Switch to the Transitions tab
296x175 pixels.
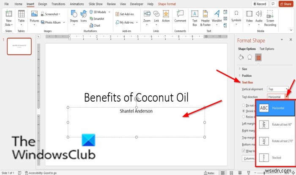coord(58,4)
